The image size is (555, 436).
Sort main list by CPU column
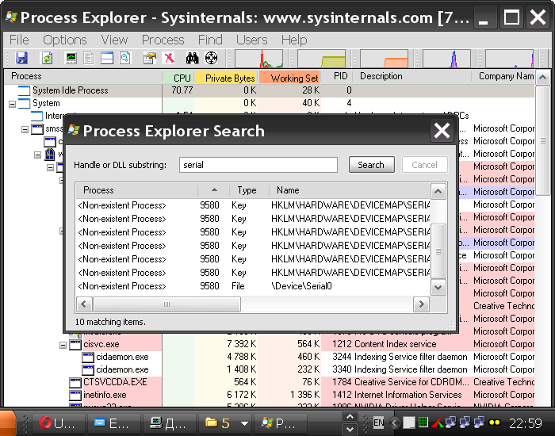(x=178, y=78)
